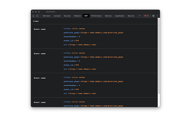This screenshot has width=191, height=119.
Task: Open DevTools settings gear
Action: tap(153, 16)
